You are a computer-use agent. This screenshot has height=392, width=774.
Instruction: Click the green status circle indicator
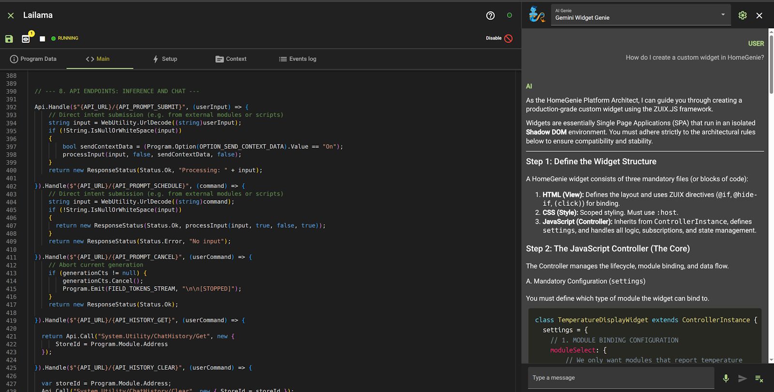(x=509, y=15)
